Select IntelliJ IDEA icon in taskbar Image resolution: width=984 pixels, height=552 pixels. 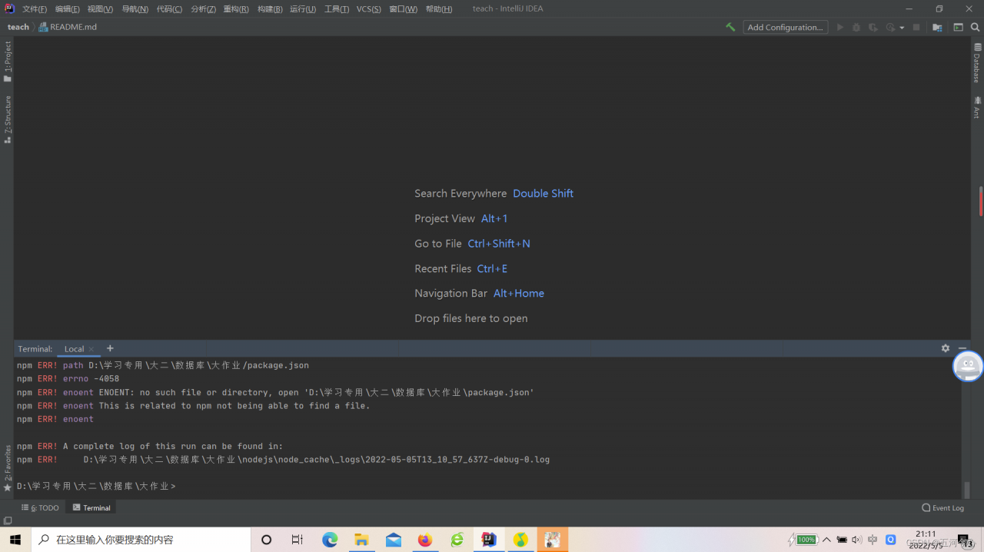point(489,540)
